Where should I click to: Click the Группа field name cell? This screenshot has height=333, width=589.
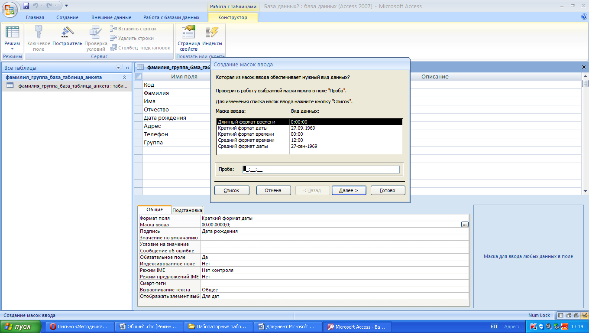tap(176, 143)
